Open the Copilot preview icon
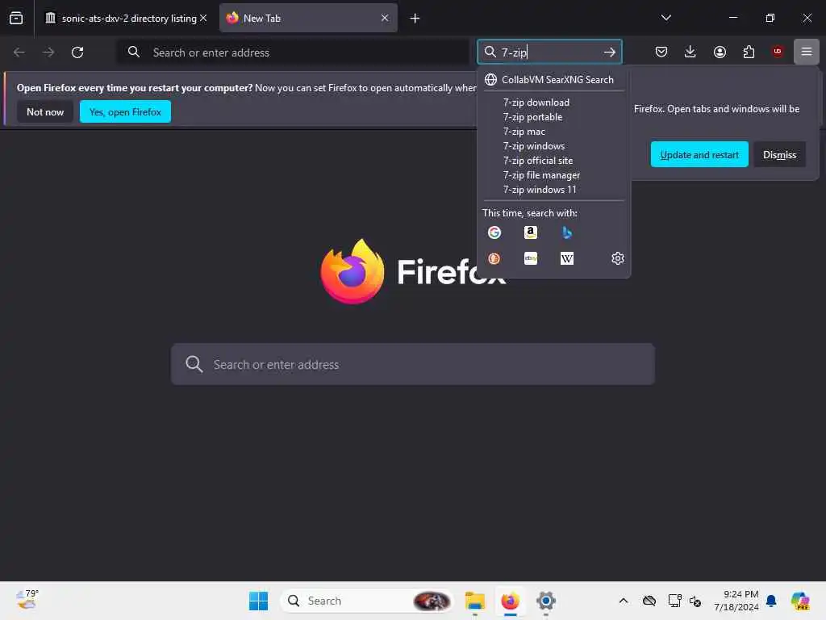 (800, 601)
